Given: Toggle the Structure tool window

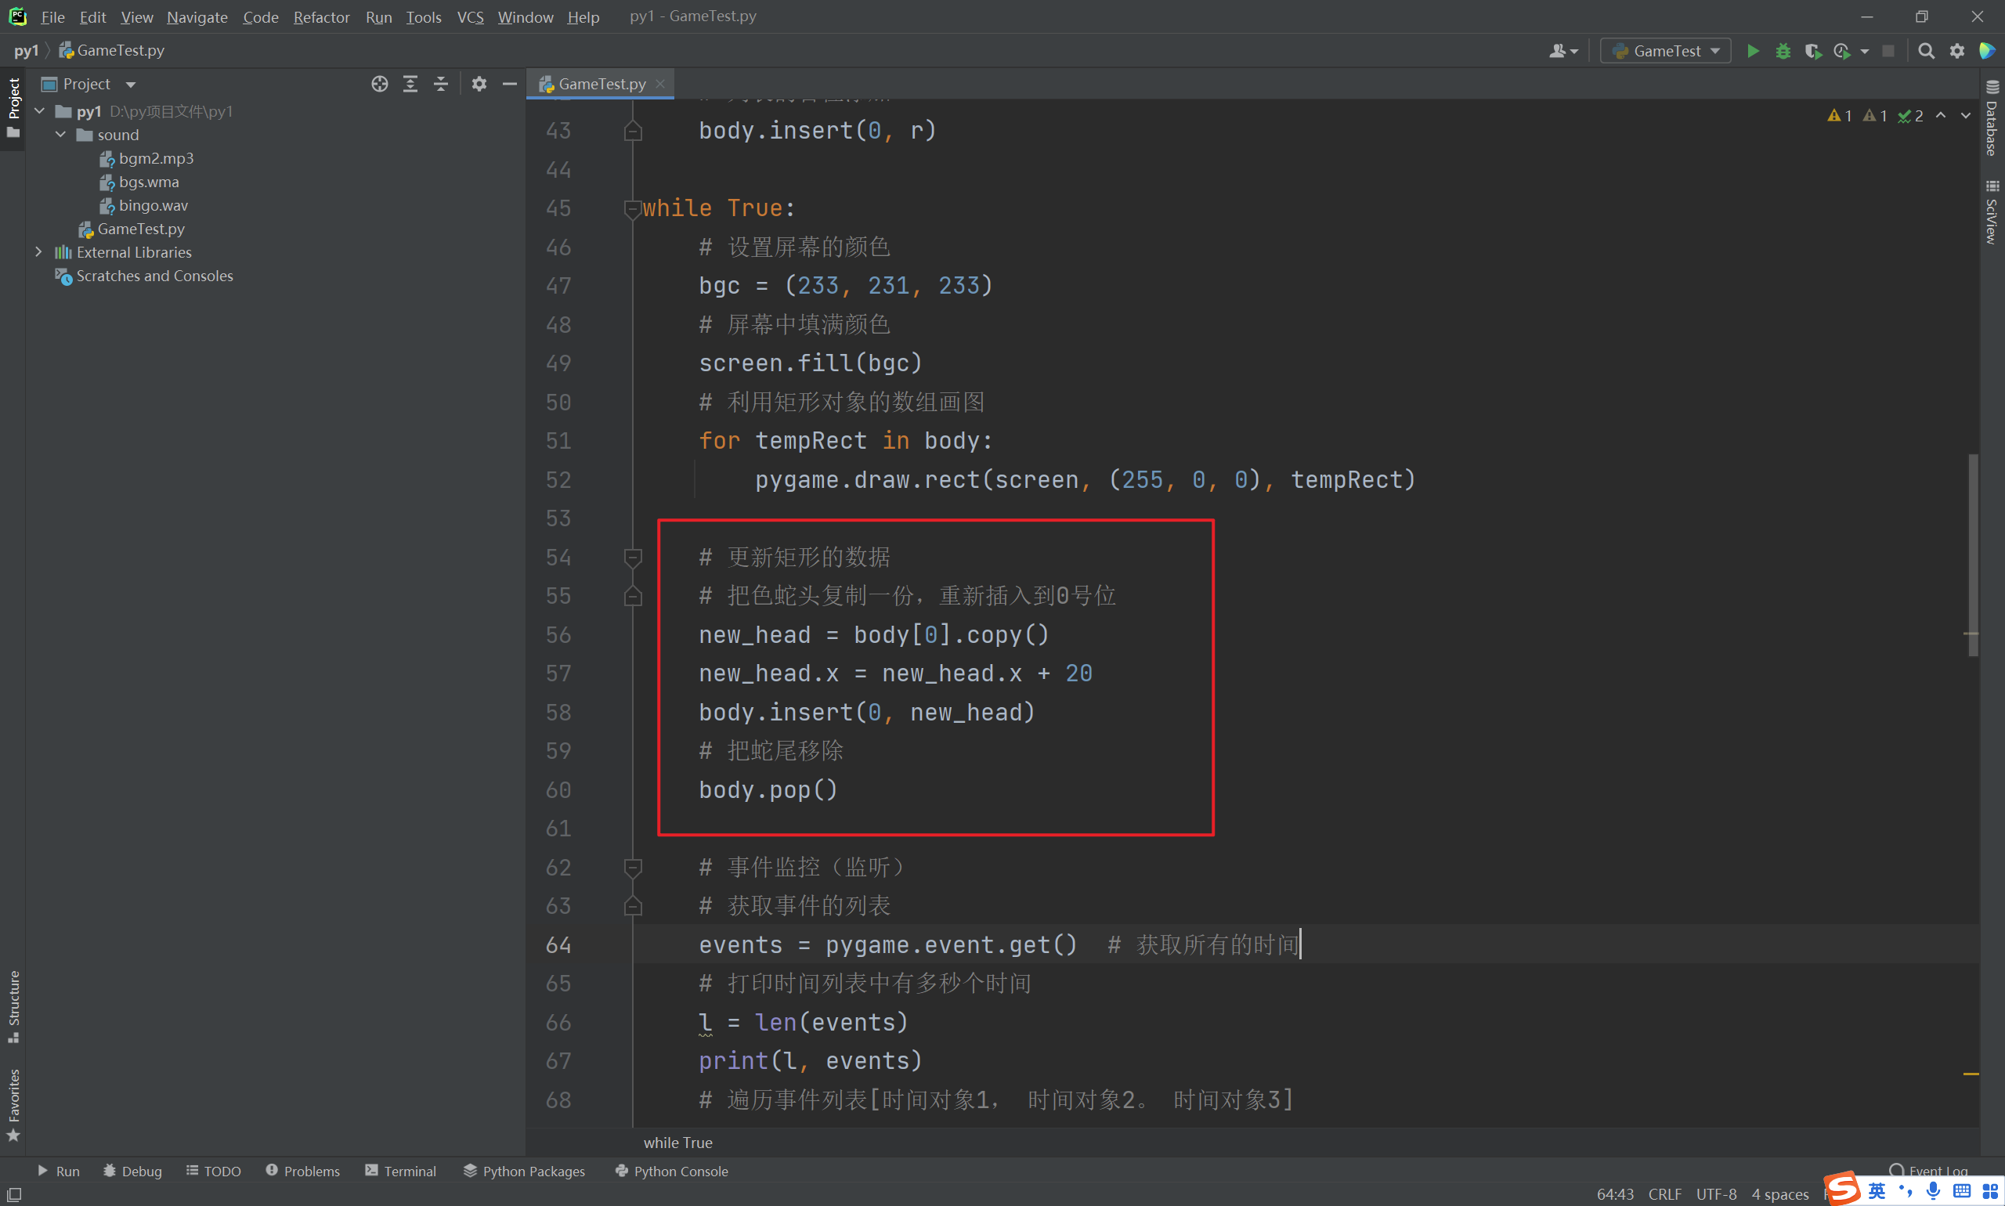Looking at the screenshot, I should (13, 1005).
